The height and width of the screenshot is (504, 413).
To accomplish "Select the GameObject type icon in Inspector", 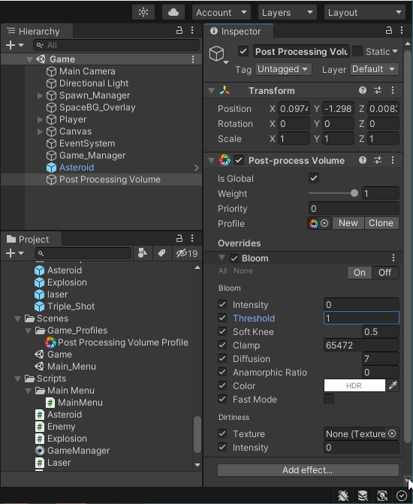I will pyautogui.click(x=216, y=53).
